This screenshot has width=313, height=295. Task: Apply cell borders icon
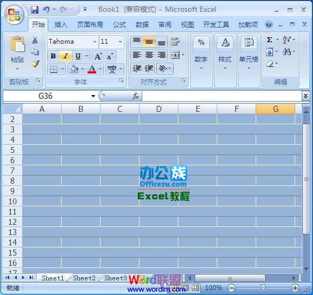[54, 69]
